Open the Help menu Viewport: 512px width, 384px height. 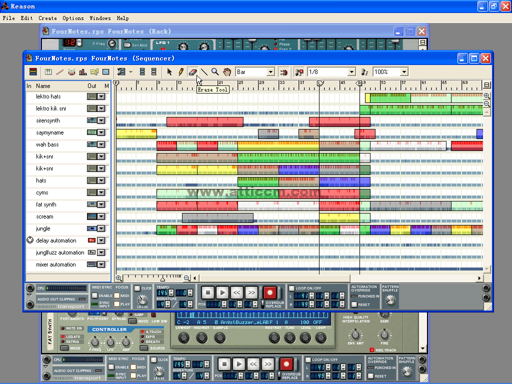click(123, 18)
